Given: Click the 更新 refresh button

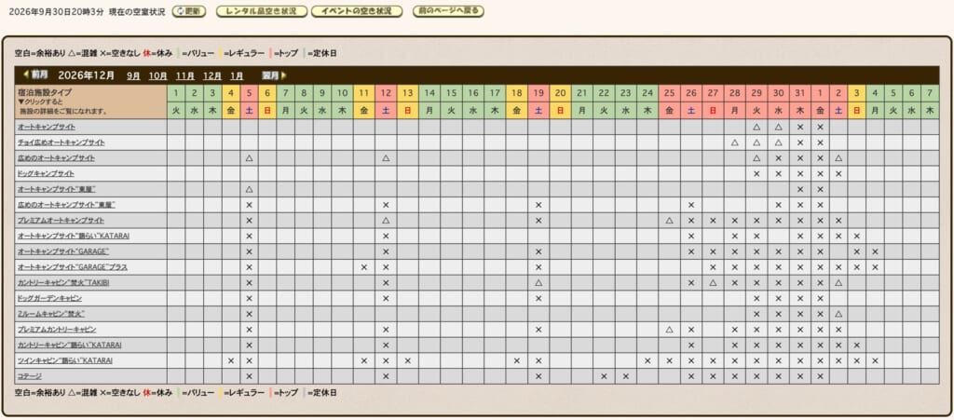Looking at the screenshot, I should 188,11.
